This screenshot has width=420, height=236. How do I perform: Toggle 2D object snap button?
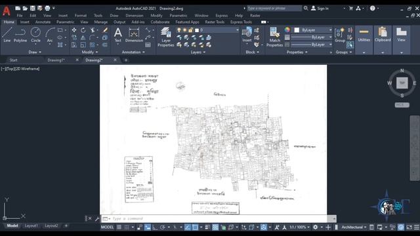click(195, 227)
